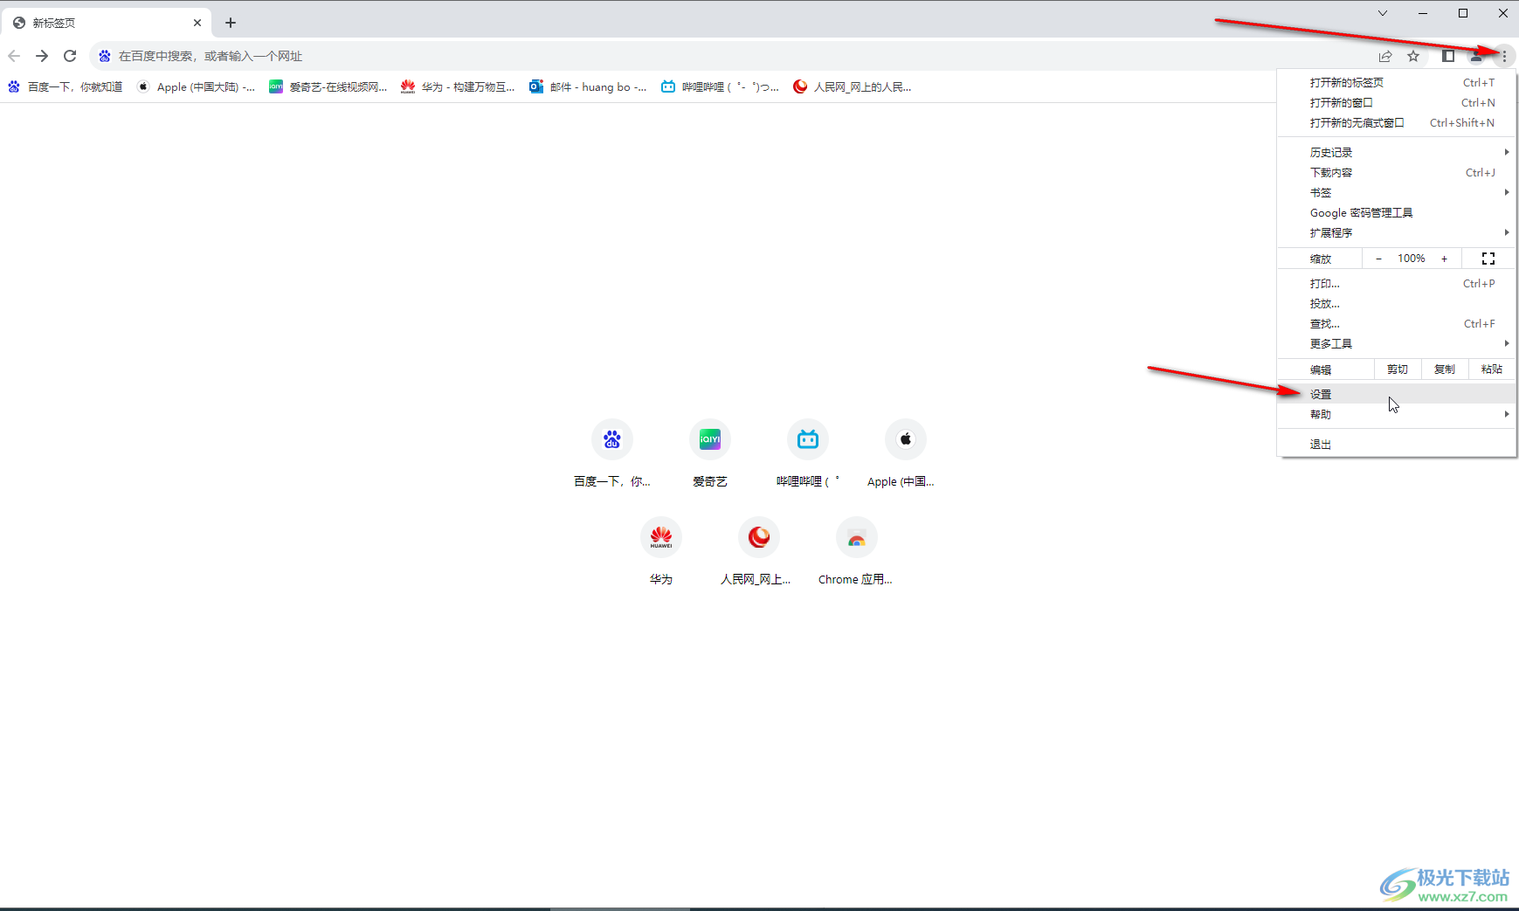Open 爱奇艺-在线视频网 bookmark

click(x=328, y=86)
